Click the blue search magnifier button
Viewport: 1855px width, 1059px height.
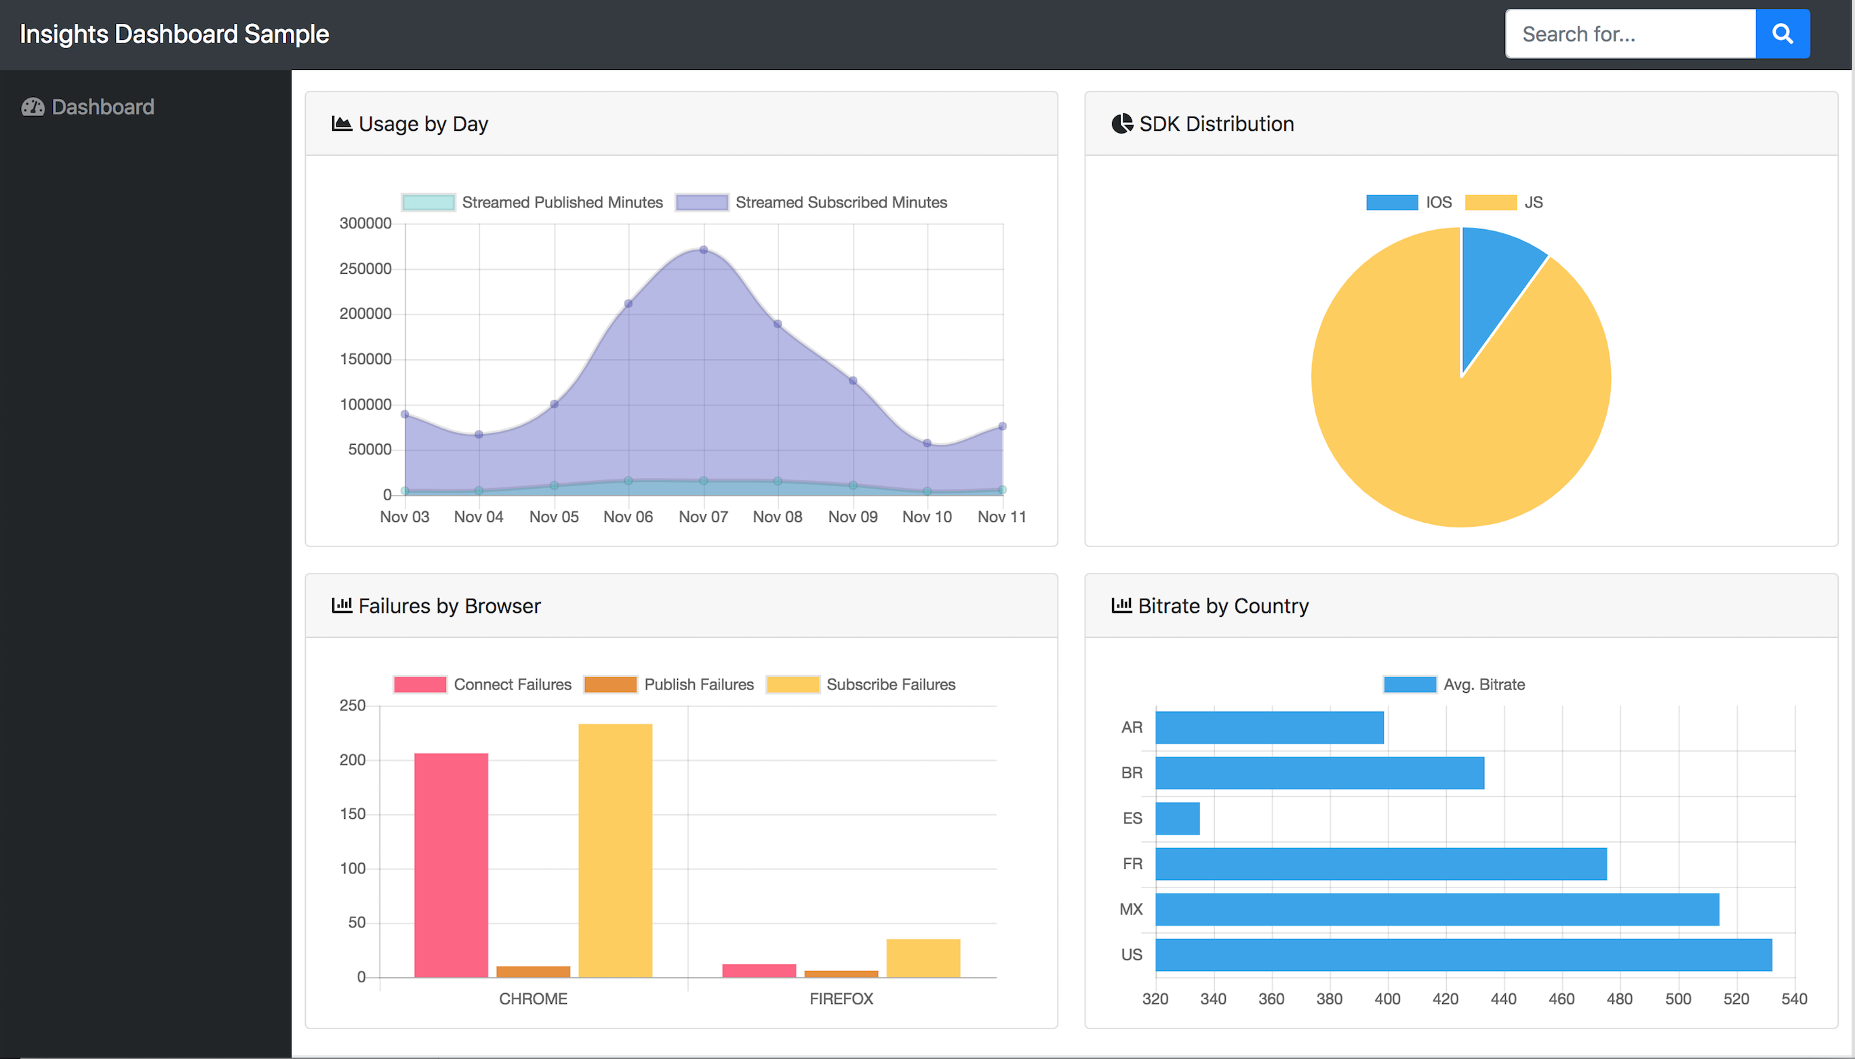[x=1782, y=33]
